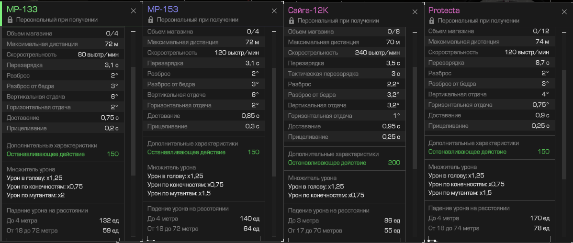The image size is (573, 243).
Task: Click the bottom scroll marker in MP-153 panel
Action: [274, 236]
